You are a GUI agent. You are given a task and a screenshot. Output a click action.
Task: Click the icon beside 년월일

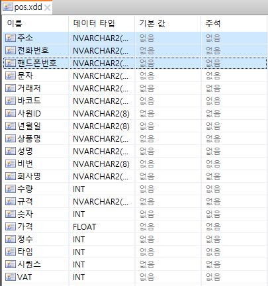[x=11, y=126]
